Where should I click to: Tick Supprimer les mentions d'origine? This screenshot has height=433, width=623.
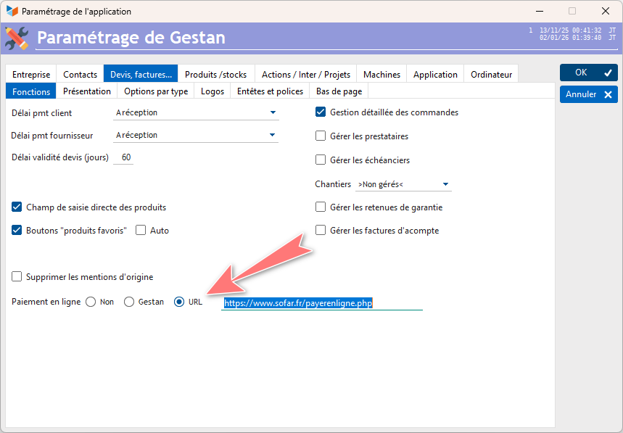(x=17, y=277)
